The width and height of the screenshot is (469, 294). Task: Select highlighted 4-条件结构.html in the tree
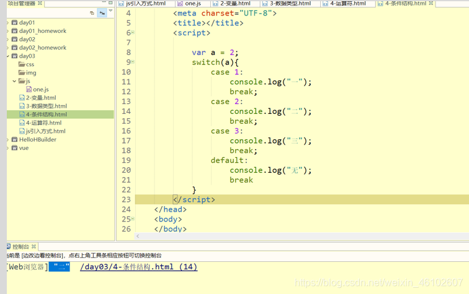point(60,115)
